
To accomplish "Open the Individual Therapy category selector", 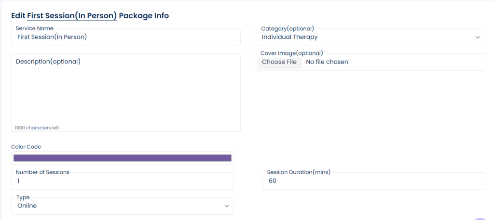I will [367, 37].
